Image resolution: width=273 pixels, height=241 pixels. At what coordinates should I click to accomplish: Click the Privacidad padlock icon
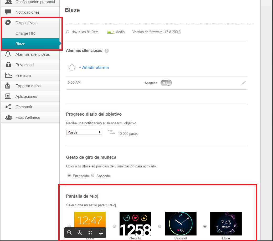8,65
